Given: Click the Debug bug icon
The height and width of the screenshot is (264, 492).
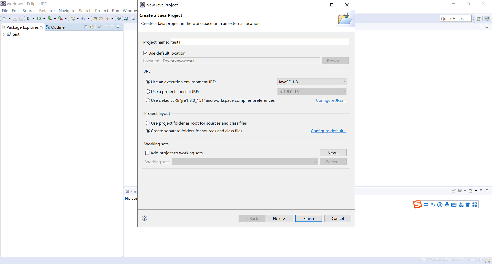Looking at the screenshot, I should 28,18.
